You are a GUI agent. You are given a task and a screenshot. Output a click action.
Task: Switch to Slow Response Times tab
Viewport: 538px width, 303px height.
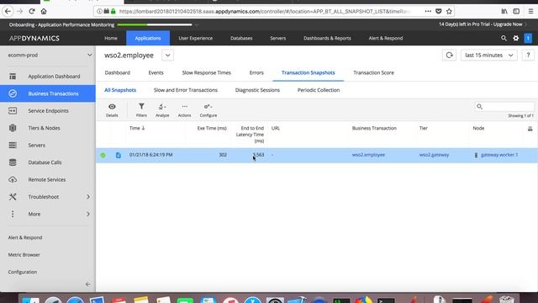tap(207, 73)
